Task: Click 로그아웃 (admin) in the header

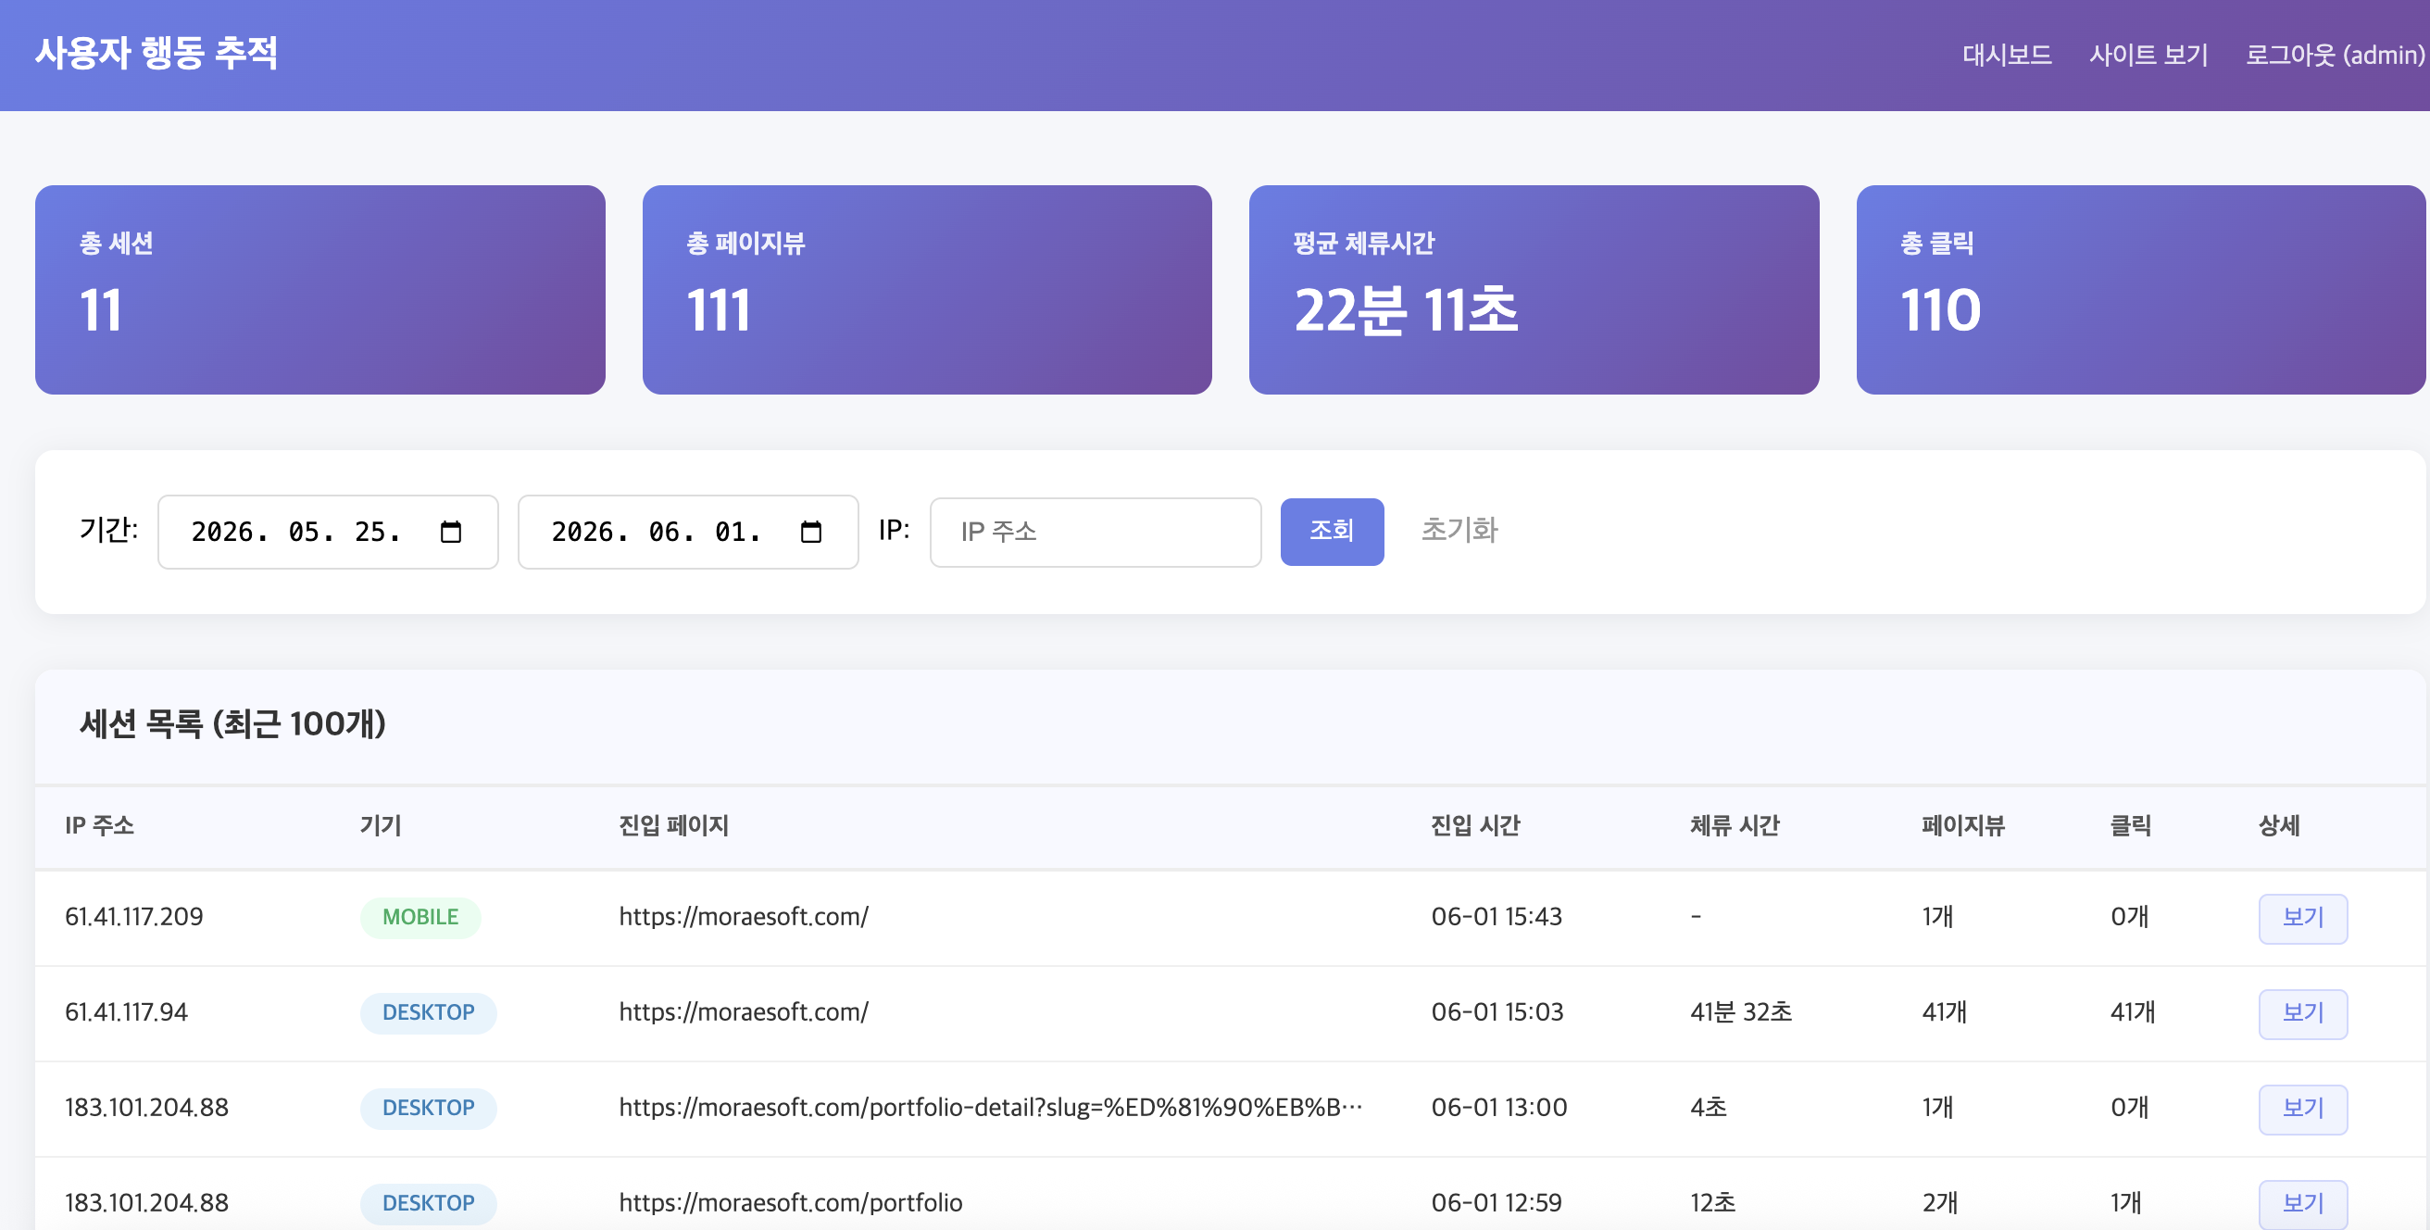Action: coord(2335,55)
